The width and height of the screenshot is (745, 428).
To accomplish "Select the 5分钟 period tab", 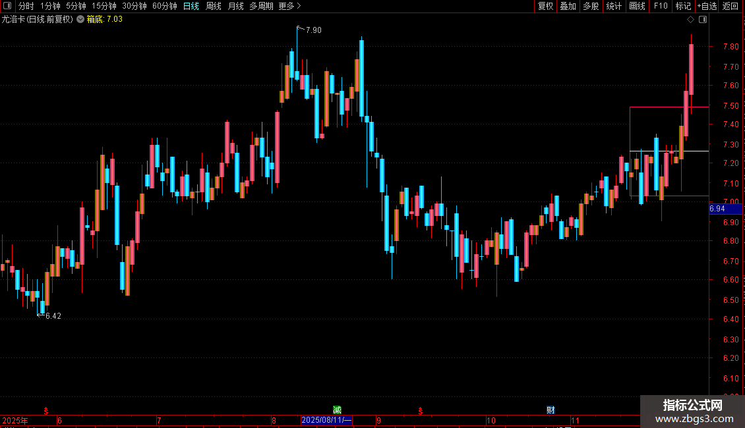I will [x=76, y=6].
